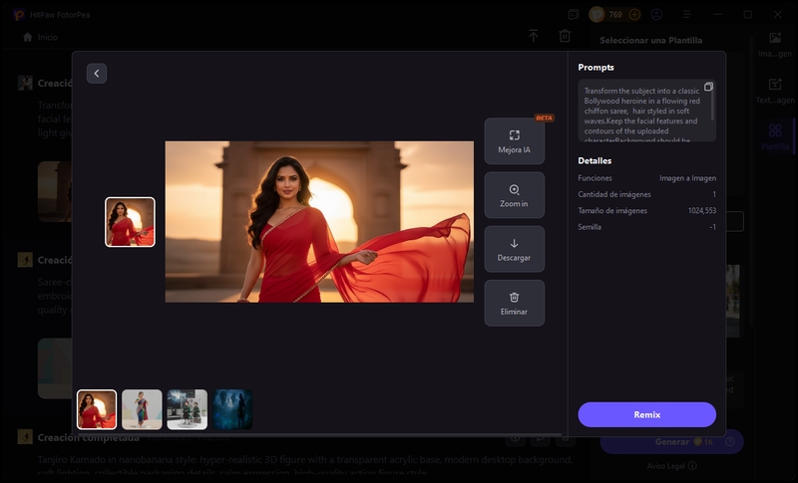Open Text to image sidebar tool
Screen dimensions: 798x483
[775, 91]
